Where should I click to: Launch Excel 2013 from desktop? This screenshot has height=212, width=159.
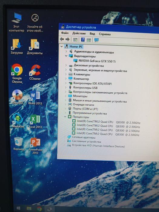(x=35, y=121)
